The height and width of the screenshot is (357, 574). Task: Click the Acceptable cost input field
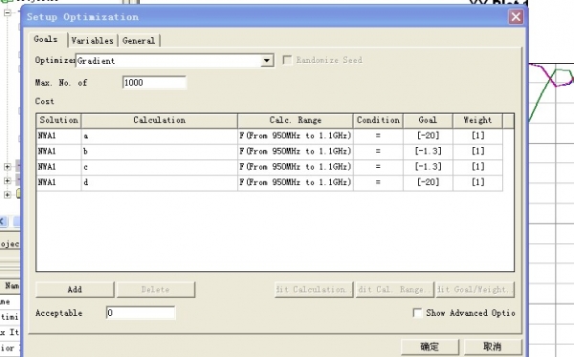pyautogui.click(x=141, y=313)
